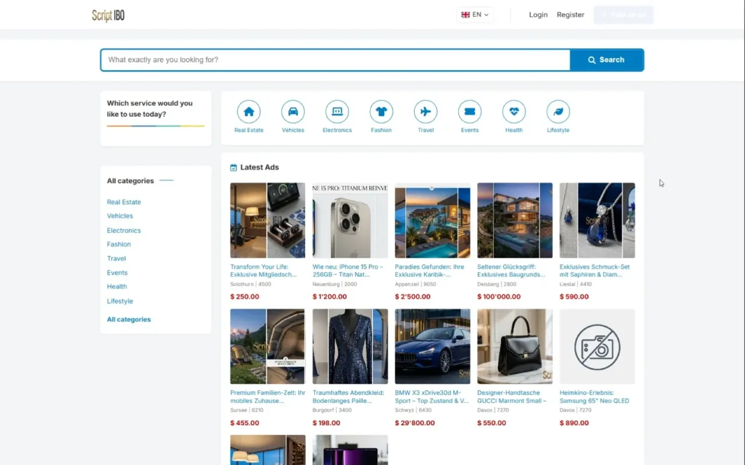Click the Login link
745x465 pixels.
(x=538, y=15)
